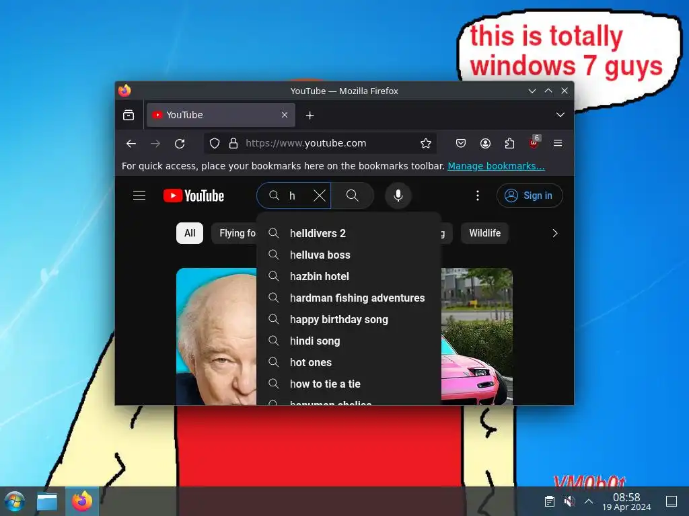The height and width of the screenshot is (516, 689).
Task: Open clock showing 08:58
Action: pos(626,501)
